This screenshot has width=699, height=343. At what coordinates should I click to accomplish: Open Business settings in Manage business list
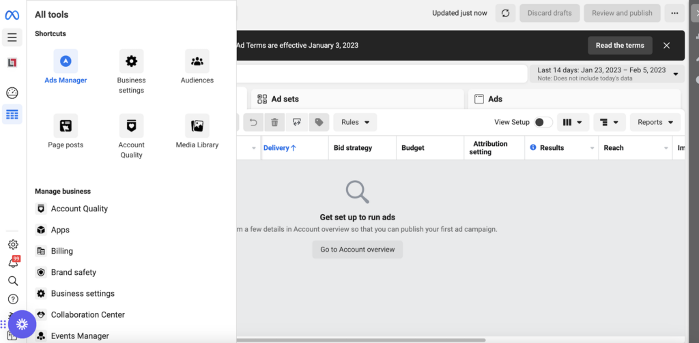click(x=75, y=293)
